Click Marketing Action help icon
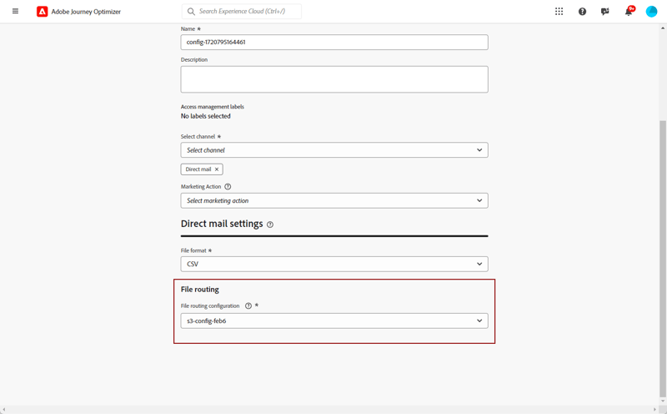Viewport: 667px width, 414px height. click(228, 187)
